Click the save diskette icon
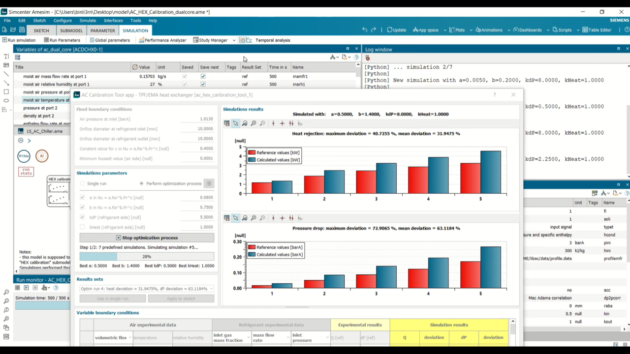 coord(21,30)
